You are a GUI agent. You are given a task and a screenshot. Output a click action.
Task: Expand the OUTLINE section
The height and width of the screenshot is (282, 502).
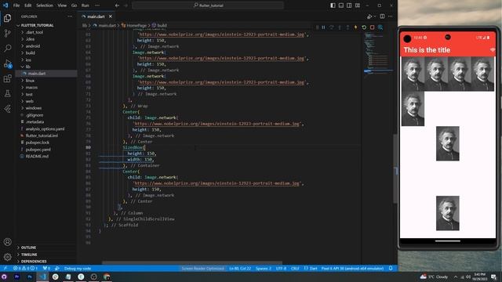click(x=28, y=248)
